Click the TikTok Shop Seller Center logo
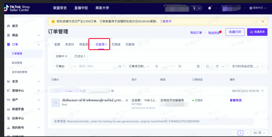Viewport: 272px width, 137px height. [17, 8]
